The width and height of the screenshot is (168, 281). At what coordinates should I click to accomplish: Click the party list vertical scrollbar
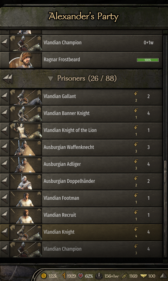coord(165,209)
